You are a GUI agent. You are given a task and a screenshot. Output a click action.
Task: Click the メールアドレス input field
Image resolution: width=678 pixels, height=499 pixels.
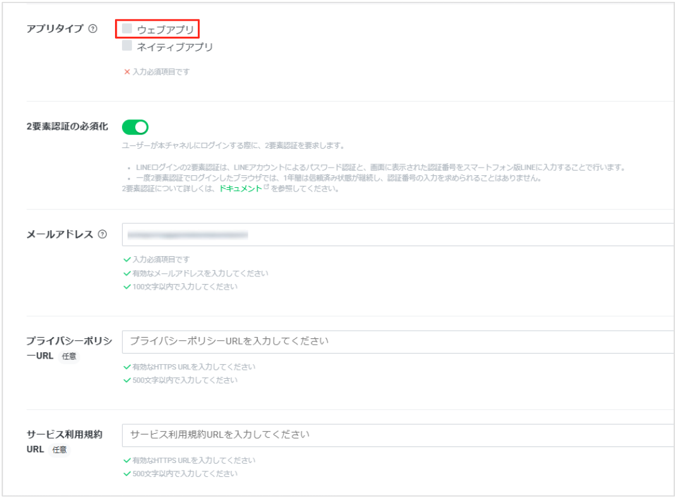[x=398, y=235]
